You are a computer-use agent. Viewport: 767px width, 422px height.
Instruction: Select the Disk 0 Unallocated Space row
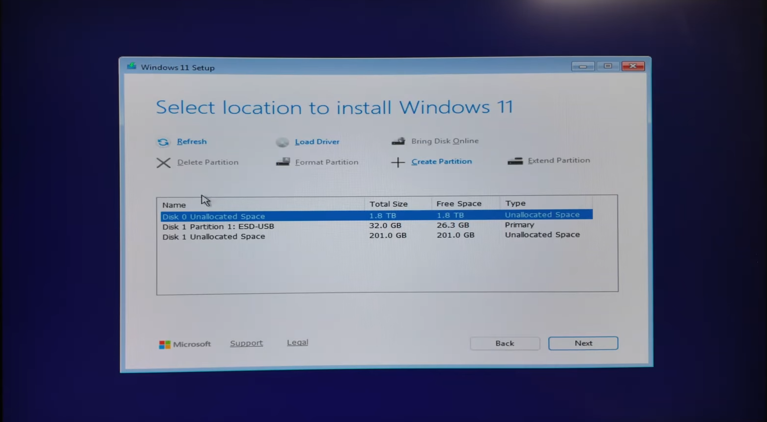pyautogui.click(x=376, y=215)
